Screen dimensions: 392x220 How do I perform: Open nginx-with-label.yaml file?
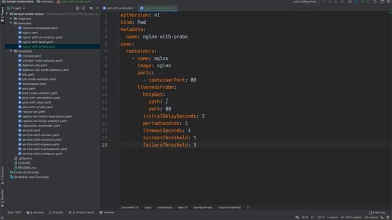click(38, 42)
